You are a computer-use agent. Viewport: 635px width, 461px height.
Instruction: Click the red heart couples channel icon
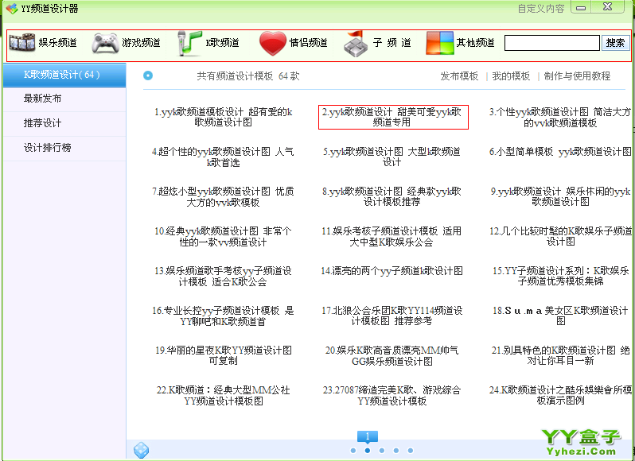pyautogui.click(x=273, y=43)
